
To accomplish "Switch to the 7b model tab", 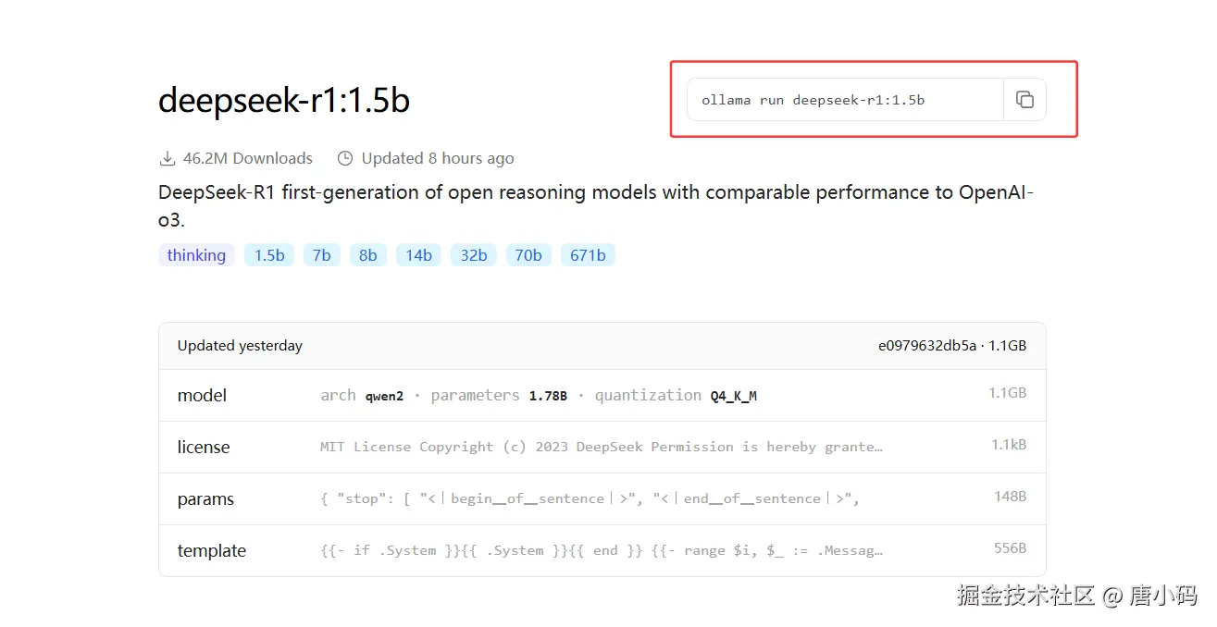I will [321, 254].
